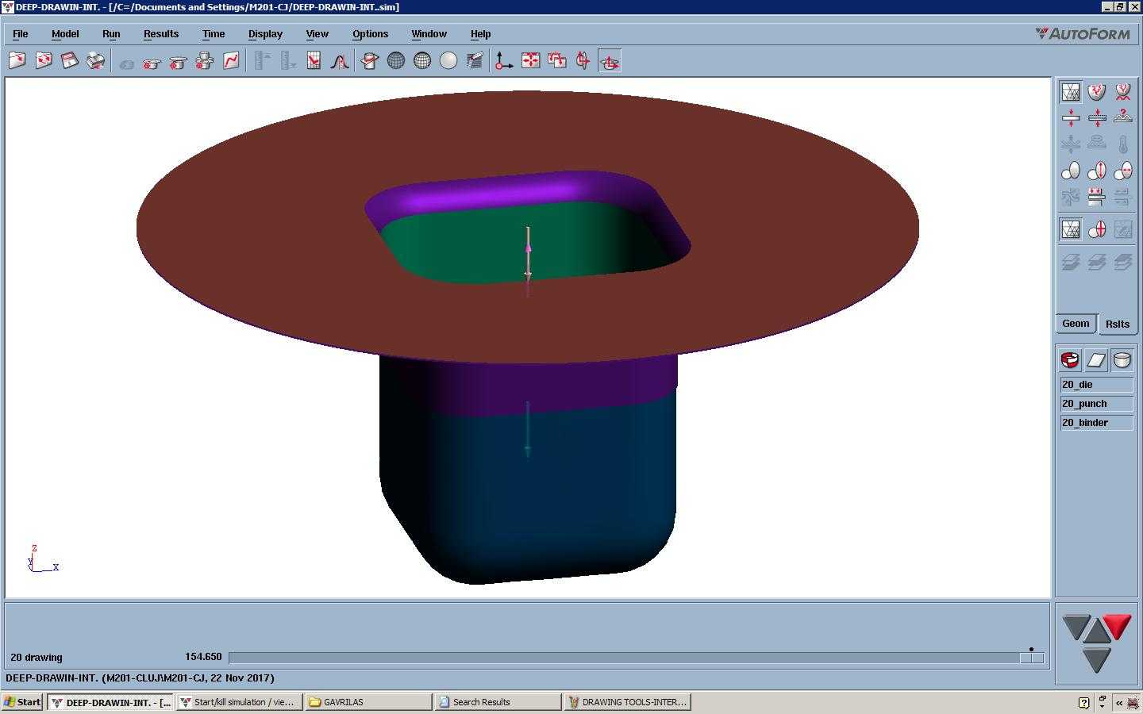Click the sheet thinning red arrows icon
Viewport: 1143px width, 714px height.
pos(1071,118)
